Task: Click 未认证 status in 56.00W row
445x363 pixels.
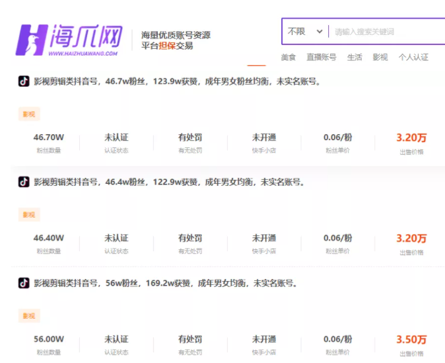Action: click(x=116, y=339)
